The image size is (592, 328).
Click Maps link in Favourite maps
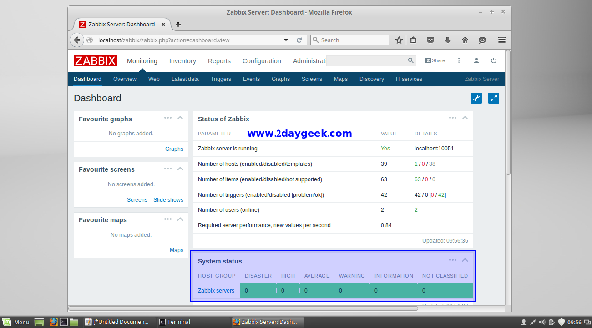pos(177,250)
